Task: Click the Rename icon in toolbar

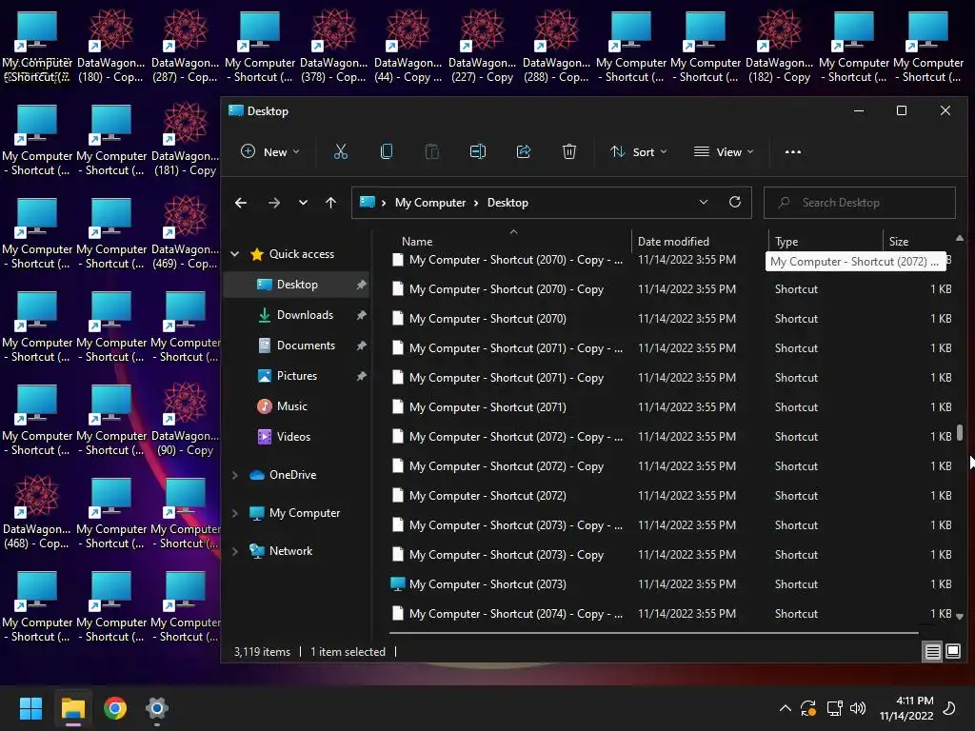Action: pyautogui.click(x=478, y=151)
